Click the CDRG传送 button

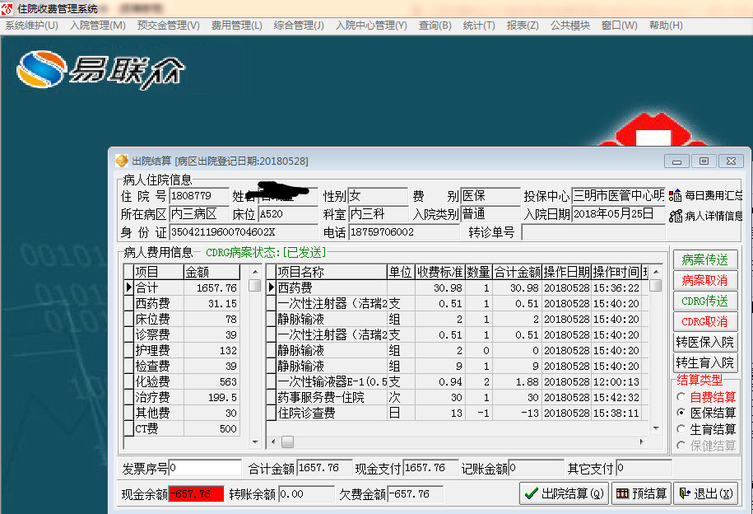[x=704, y=301]
